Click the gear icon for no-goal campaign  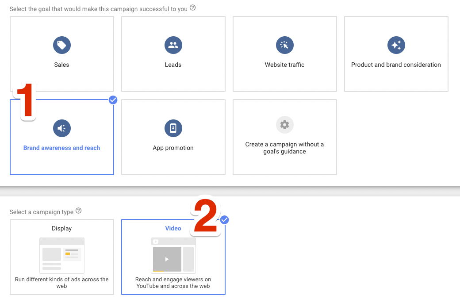[285, 125]
